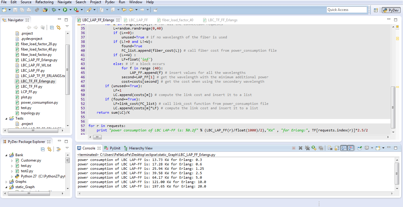Open Navigator View Menu triangle
Viewport: 403px width, 207px height.
tap(67, 26)
